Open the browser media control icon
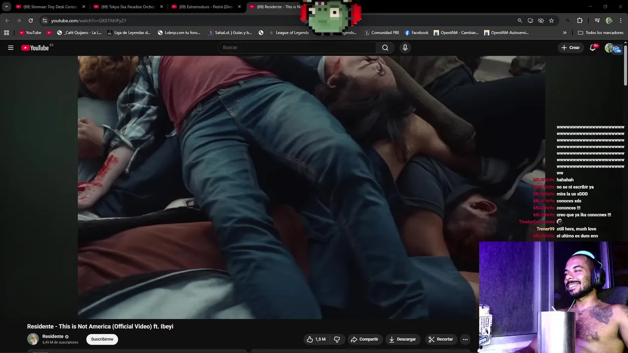The image size is (628, 353). (x=597, y=21)
